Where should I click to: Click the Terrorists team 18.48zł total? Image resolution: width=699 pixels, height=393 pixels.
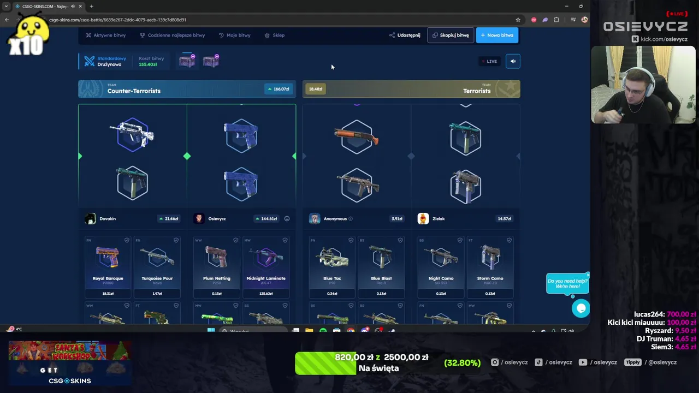316,89
